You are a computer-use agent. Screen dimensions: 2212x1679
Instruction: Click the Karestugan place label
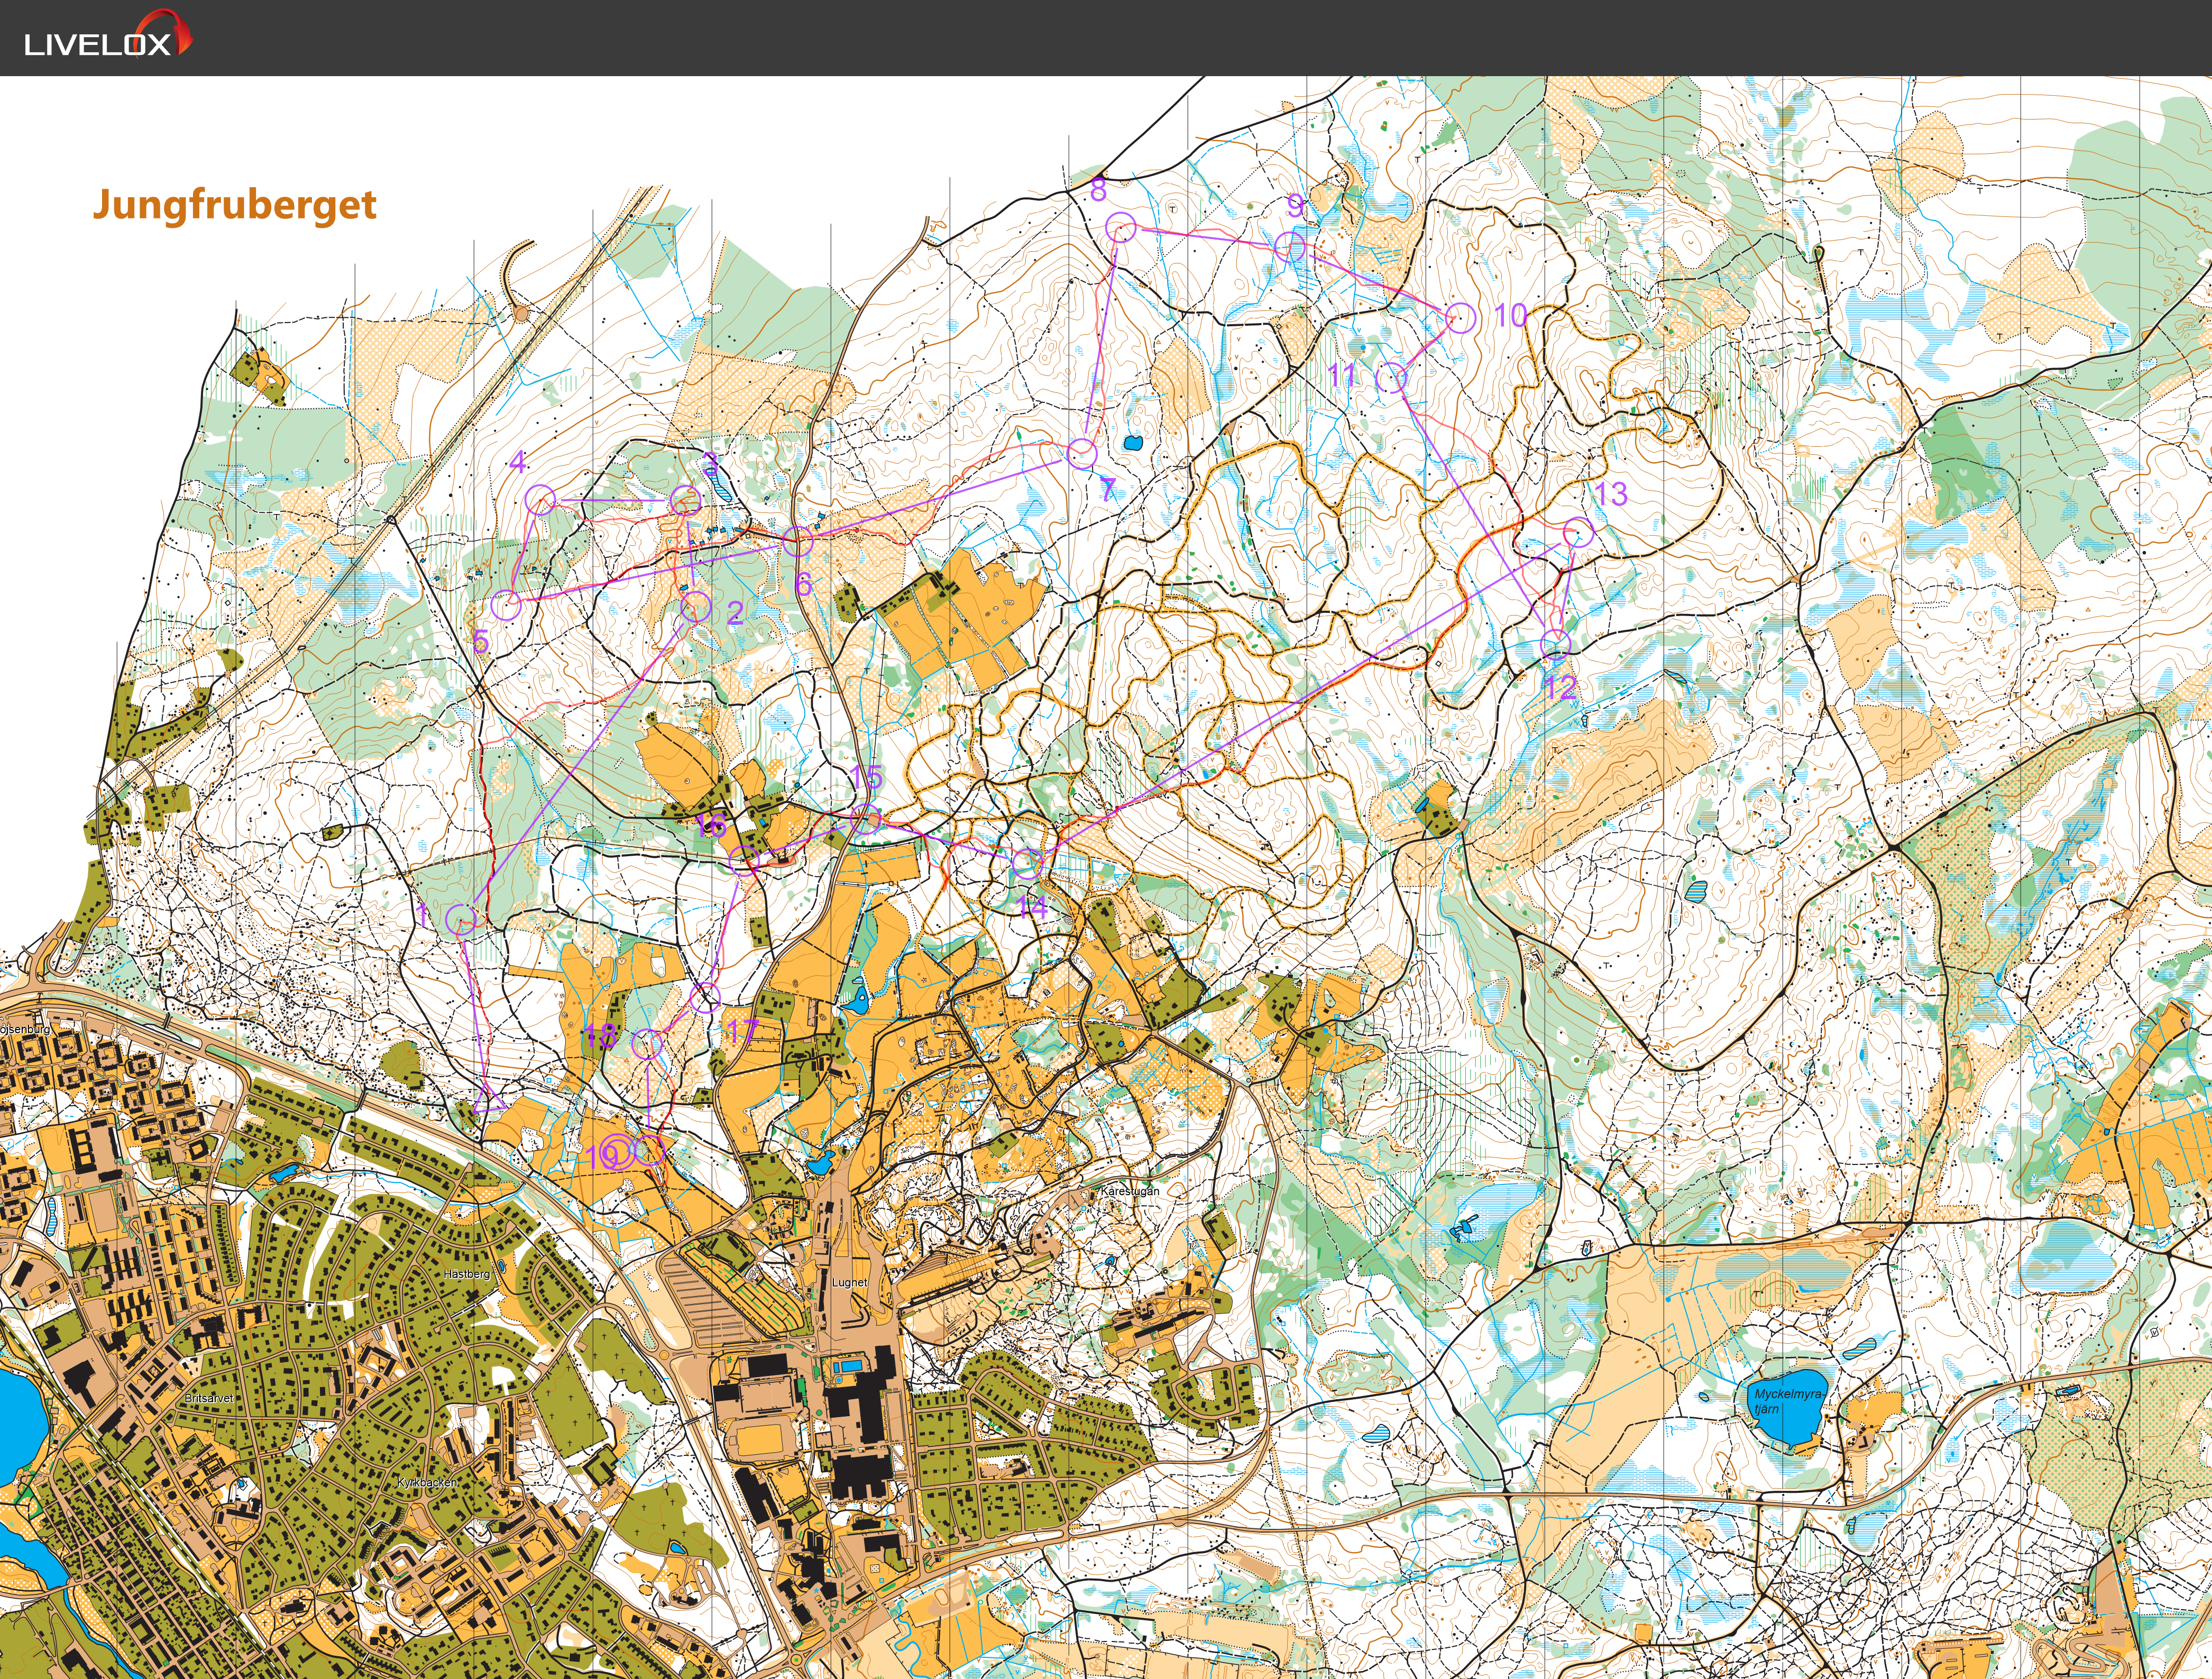(1129, 1192)
